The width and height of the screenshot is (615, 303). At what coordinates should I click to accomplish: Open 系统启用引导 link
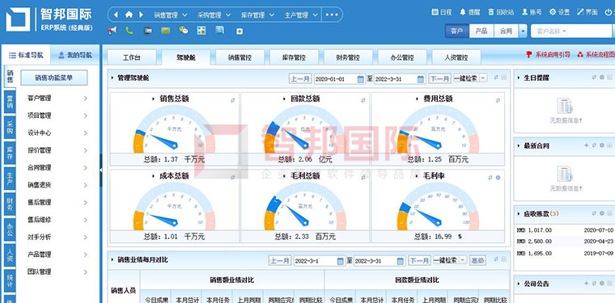point(549,55)
